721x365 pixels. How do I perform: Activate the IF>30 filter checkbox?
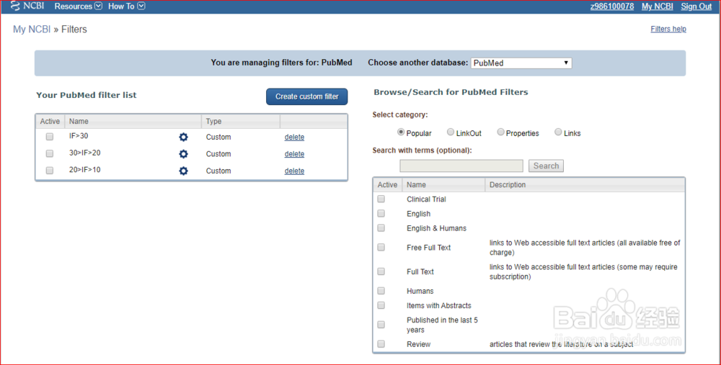[x=50, y=136]
